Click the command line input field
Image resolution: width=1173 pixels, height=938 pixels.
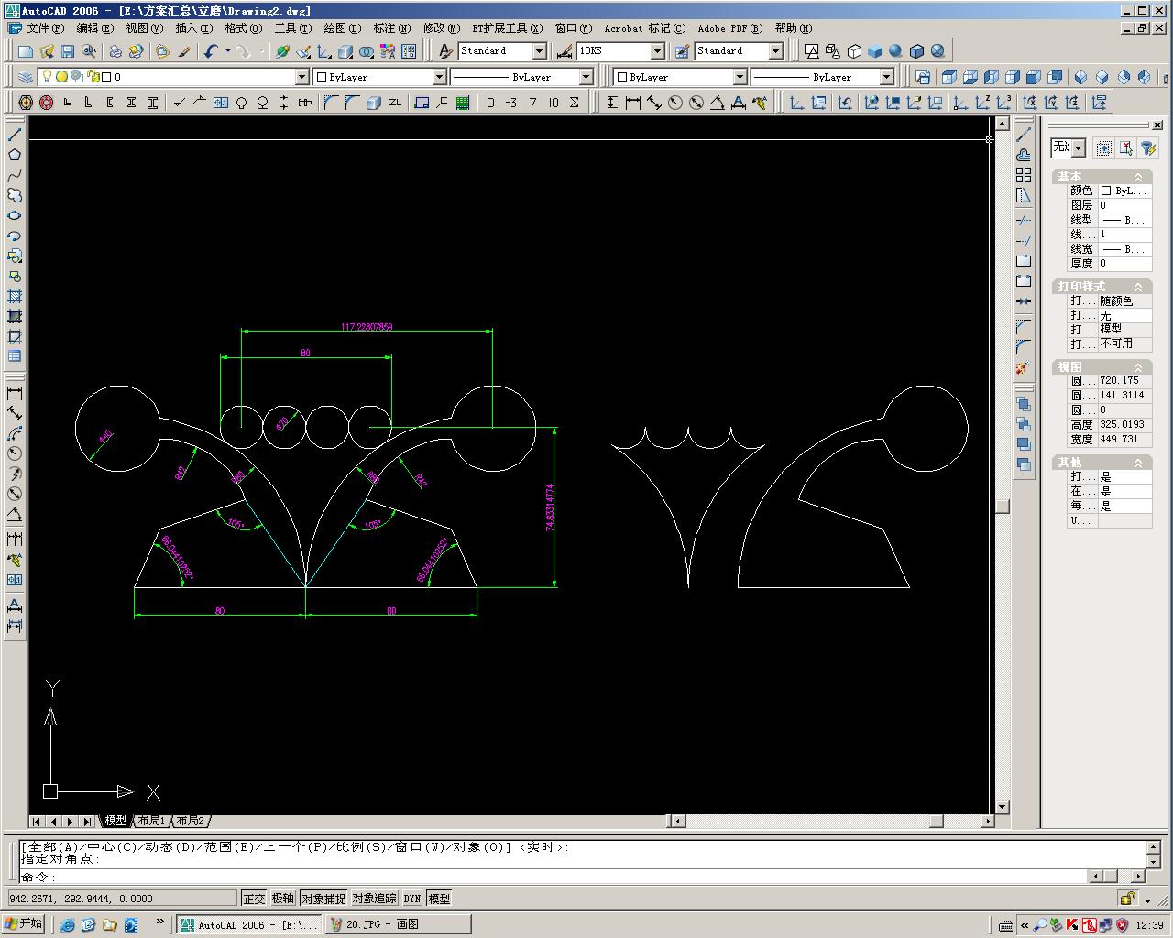coord(554,877)
